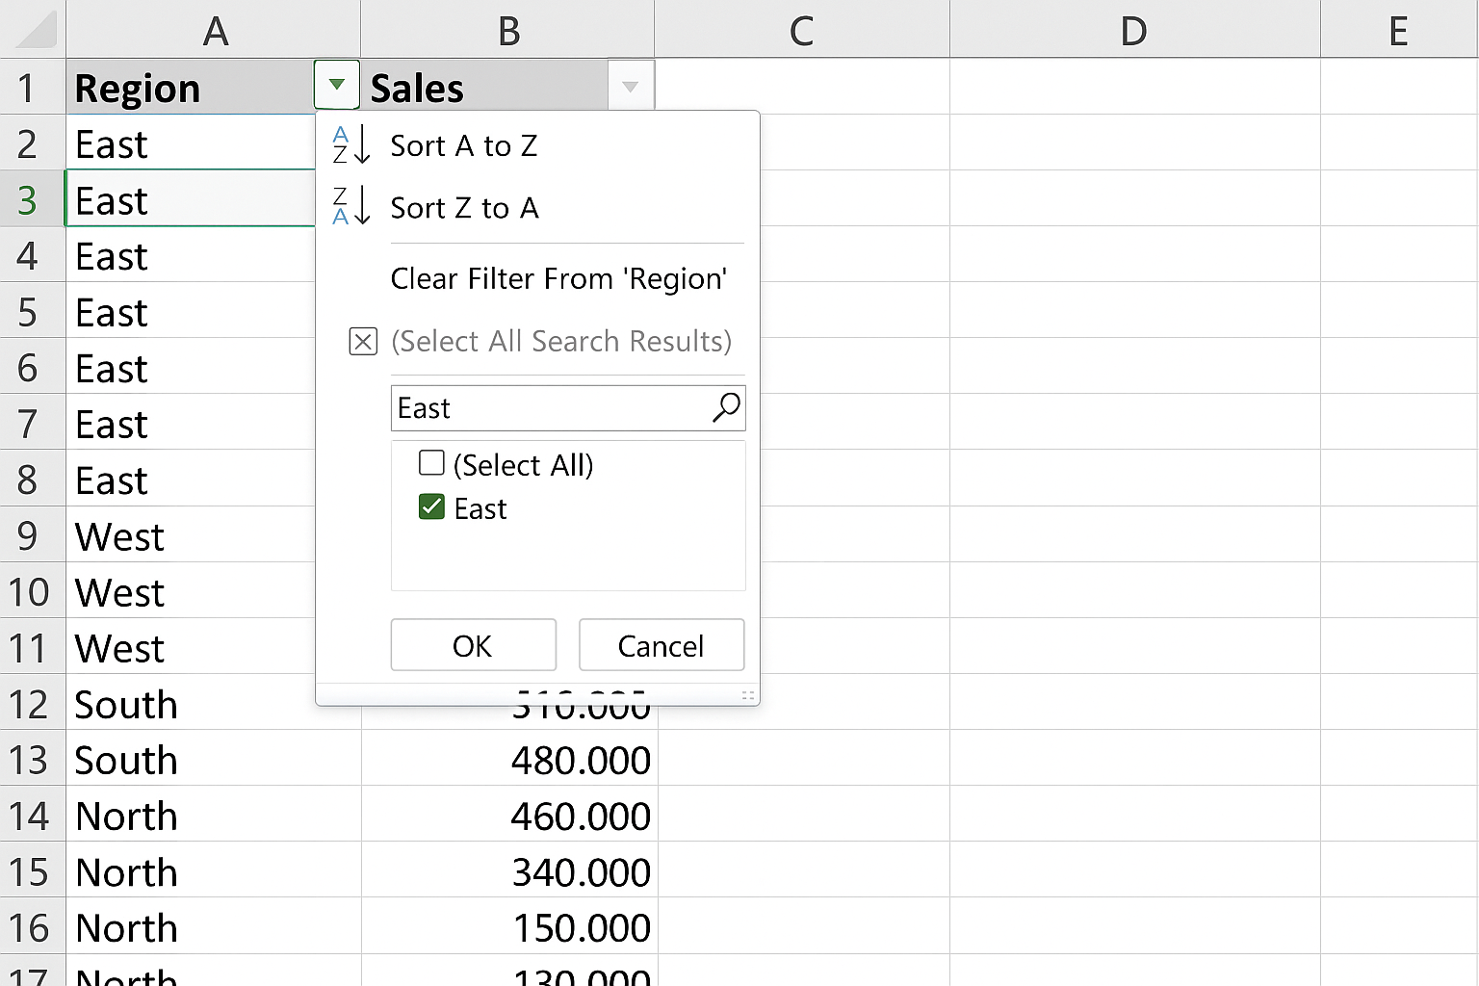Select the South cell in row 13
Viewport: 1479px width, 986px height.
(x=214, y=760)
